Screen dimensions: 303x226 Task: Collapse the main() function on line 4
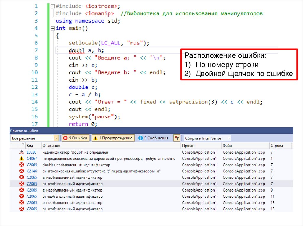[x=53, y=29]
